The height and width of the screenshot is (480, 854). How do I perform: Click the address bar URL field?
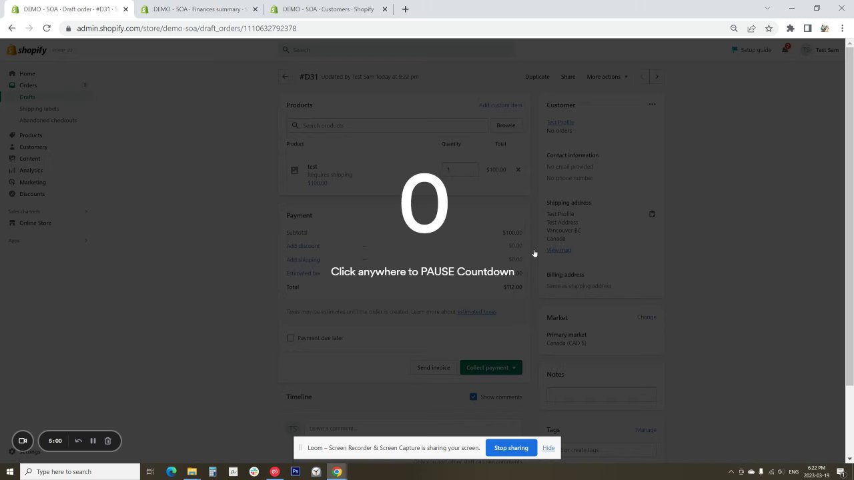pyautogui.click(x=394, y=28)
